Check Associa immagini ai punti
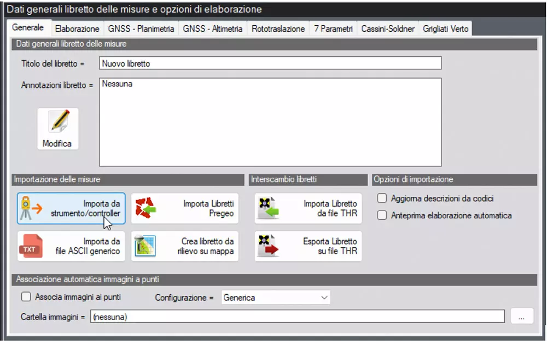 click(26, 297)
